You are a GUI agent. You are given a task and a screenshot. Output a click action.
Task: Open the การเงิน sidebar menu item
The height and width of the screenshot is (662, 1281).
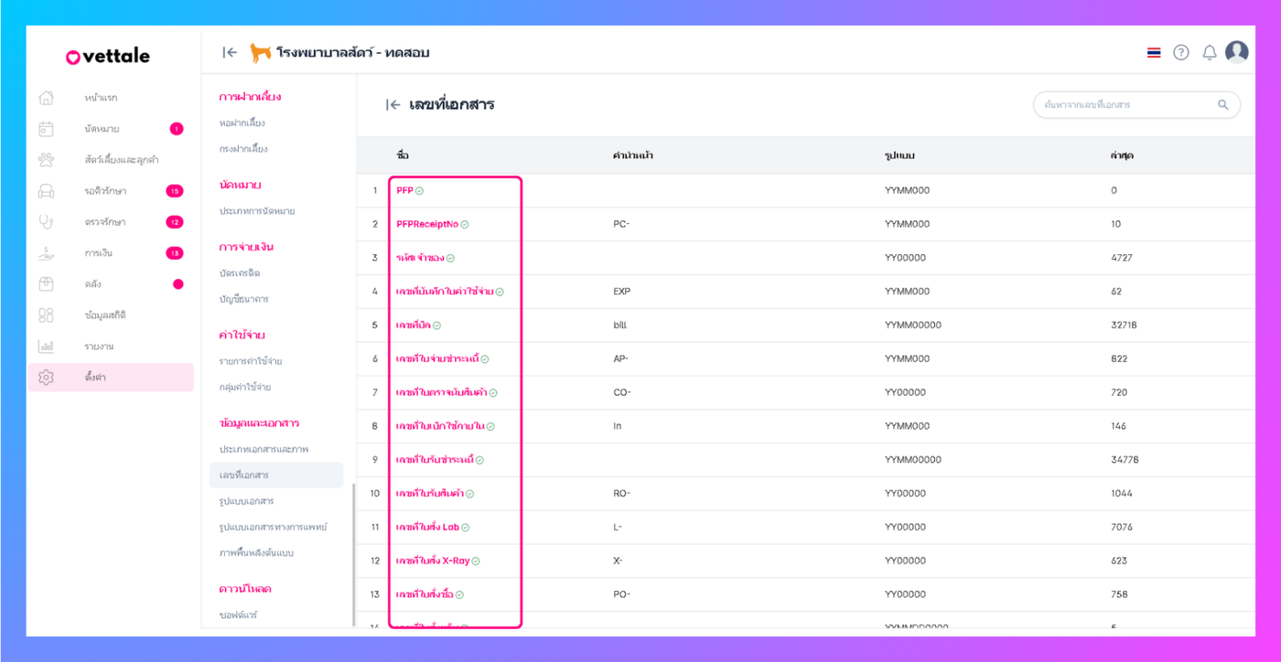pos(98,253)
